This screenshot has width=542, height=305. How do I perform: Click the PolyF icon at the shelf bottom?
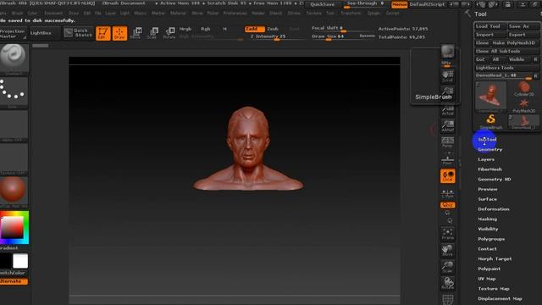(x=448, y=299)
